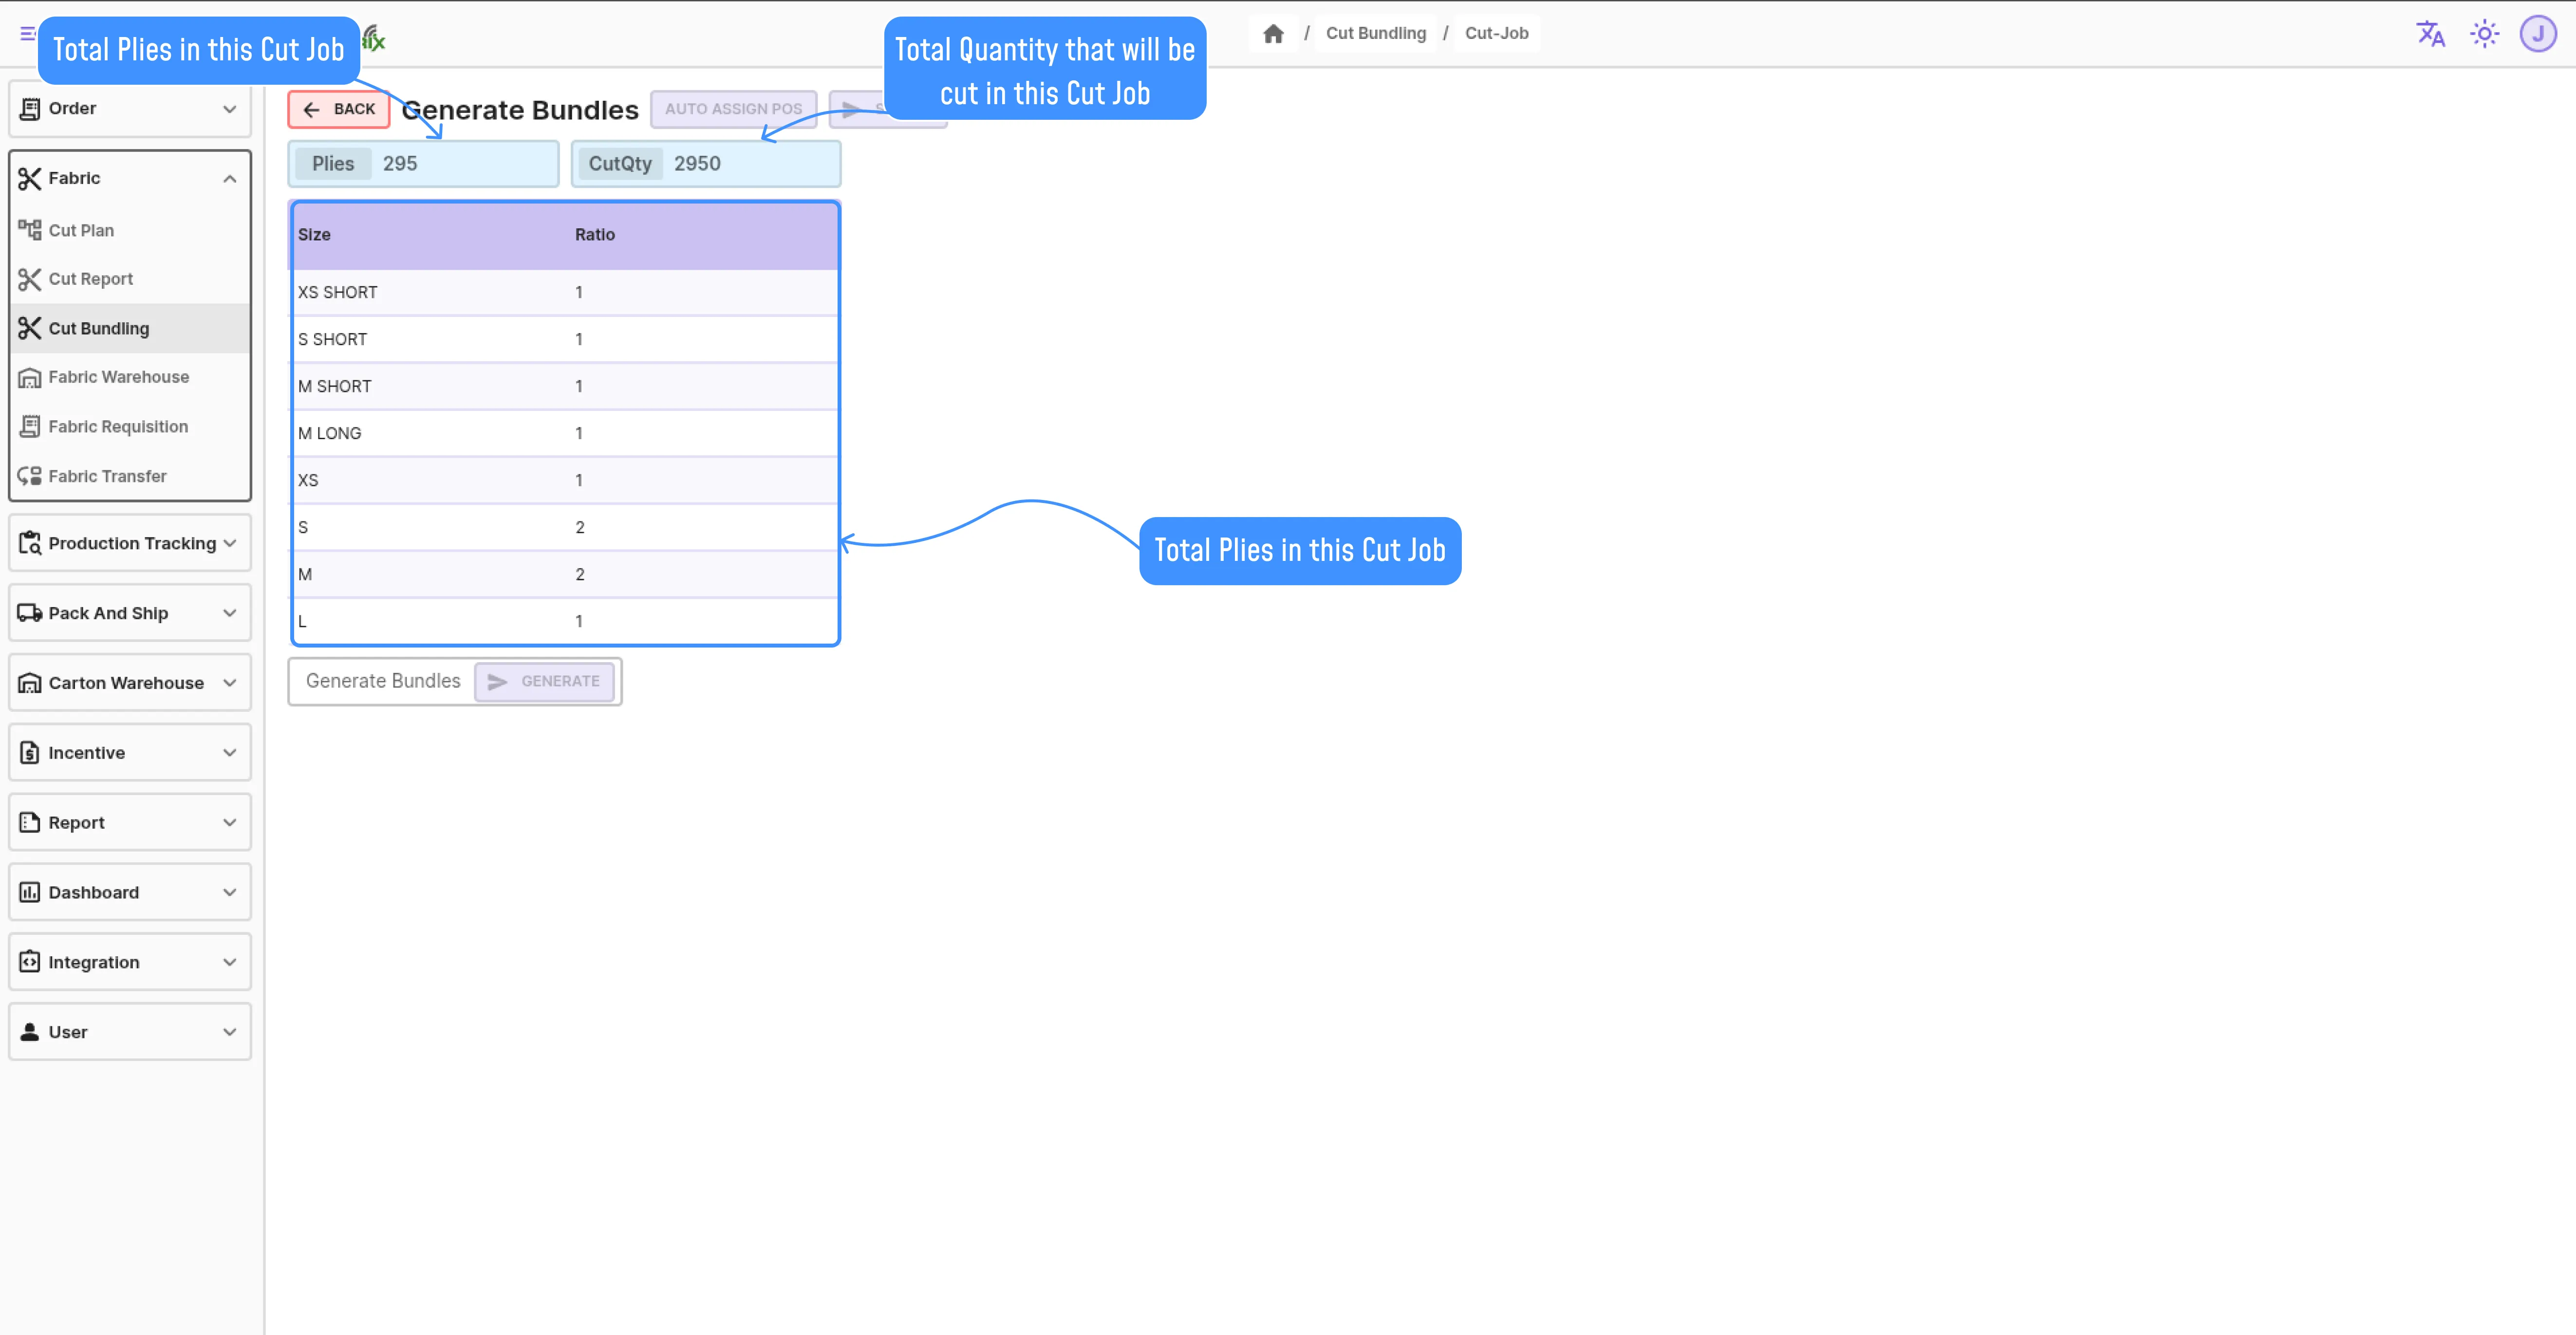Select Fabric Warehouse sidebar item
2576x1335 pixels.
(x=118, y=377)
